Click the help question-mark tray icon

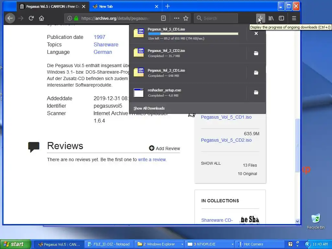pyautogui.click(x=290, y=244)
